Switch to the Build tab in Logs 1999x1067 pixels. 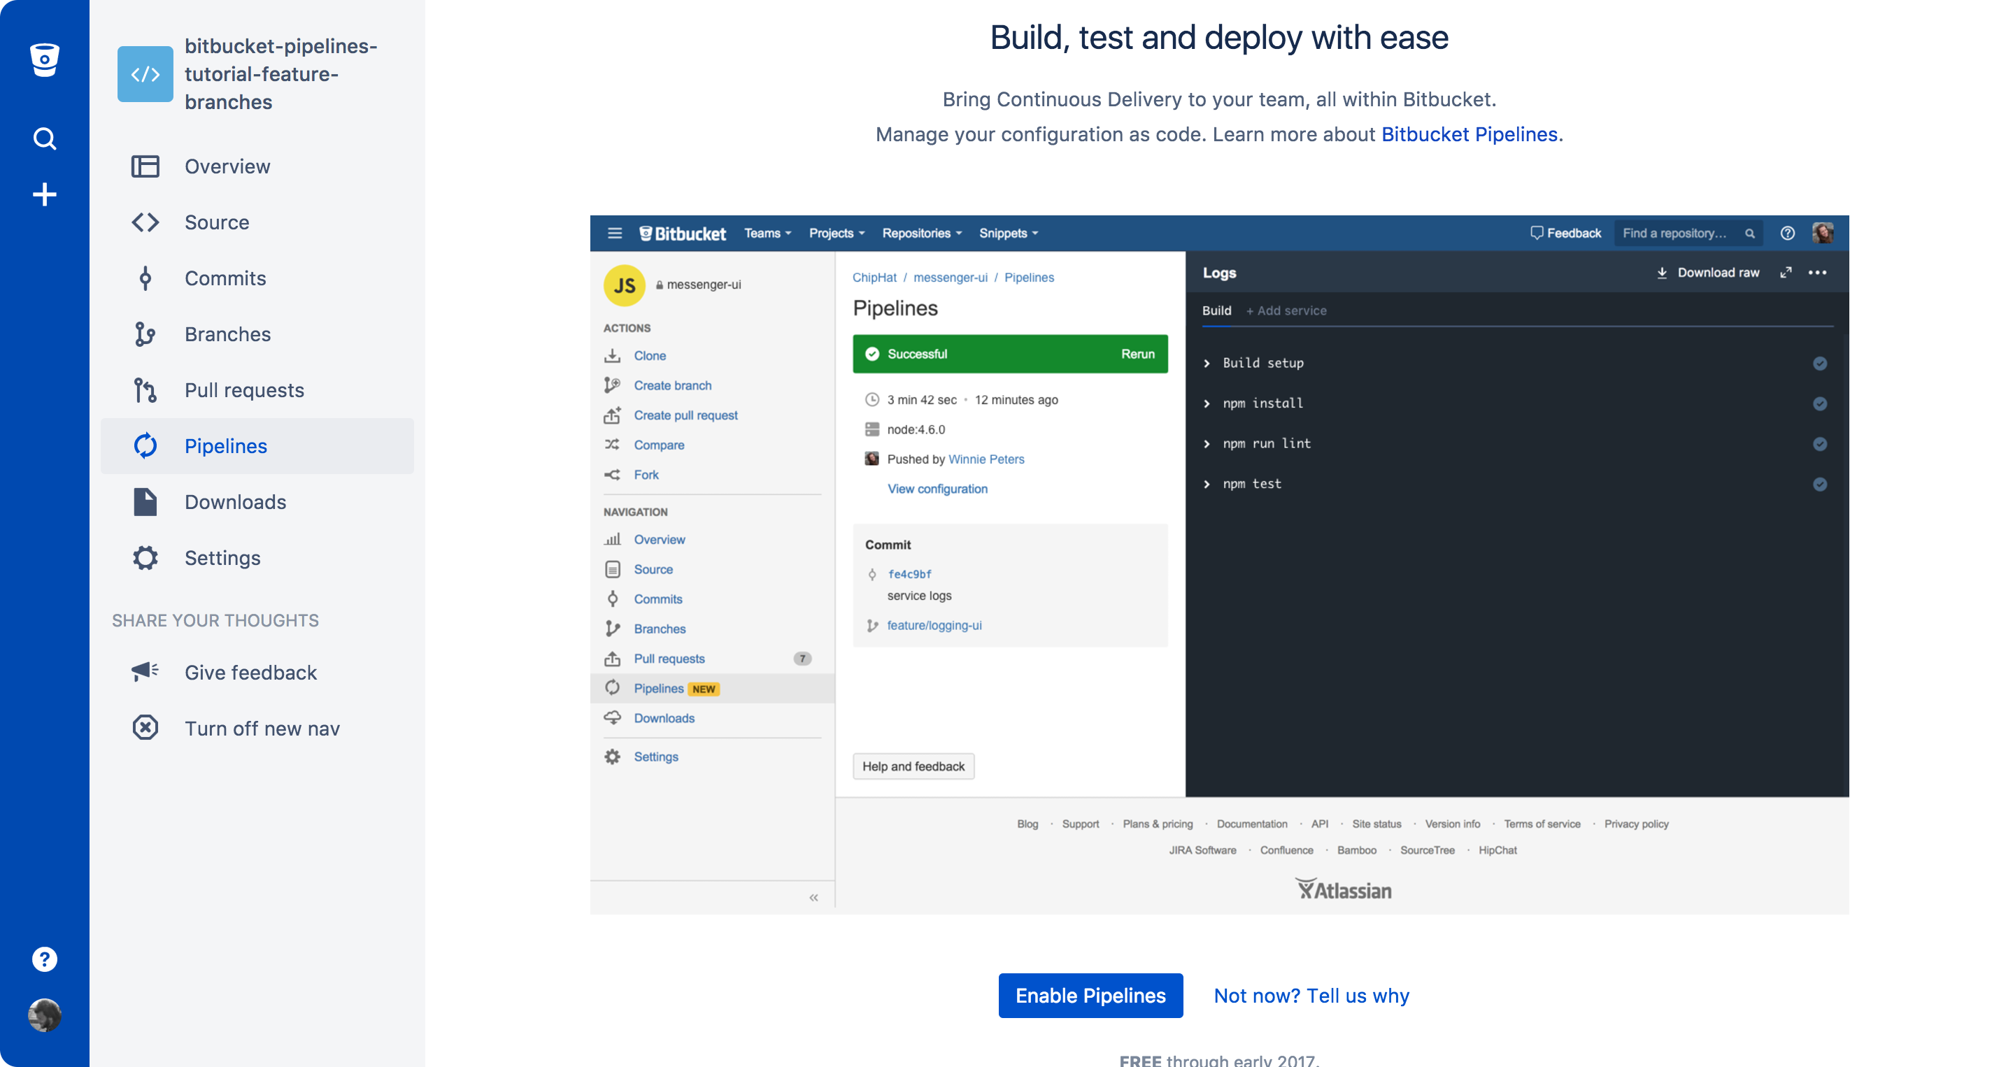point(1216,310)
